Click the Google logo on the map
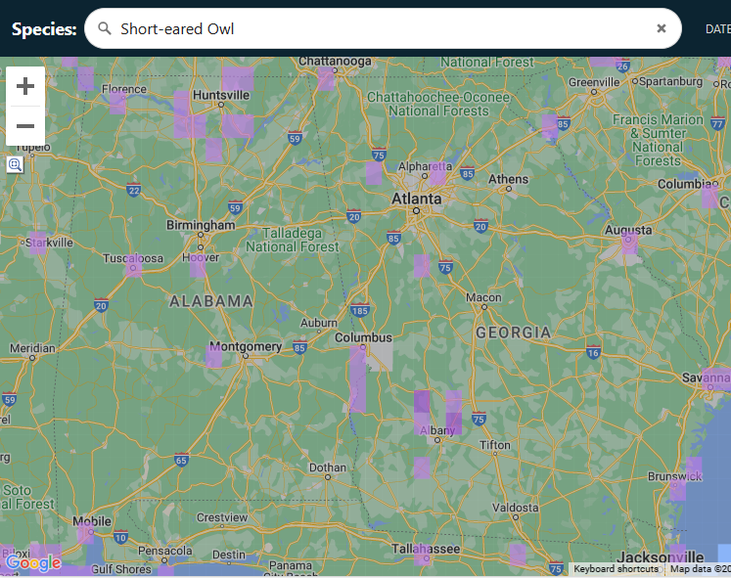Screen dimensions: 731x578 click(32, 562)
